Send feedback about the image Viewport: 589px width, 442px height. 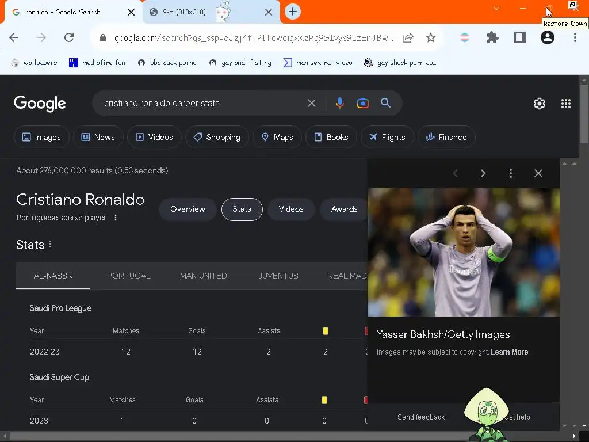pyautogui.click(x=421, y=417)
